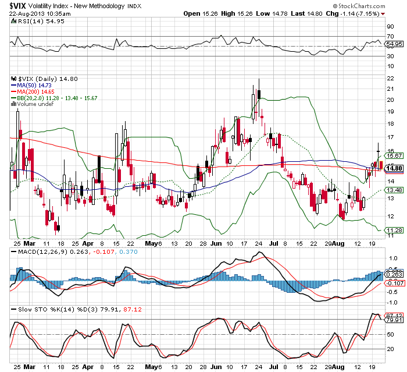Click the boxed 0.263 MACD tag on the right axis

coord(395,275)
